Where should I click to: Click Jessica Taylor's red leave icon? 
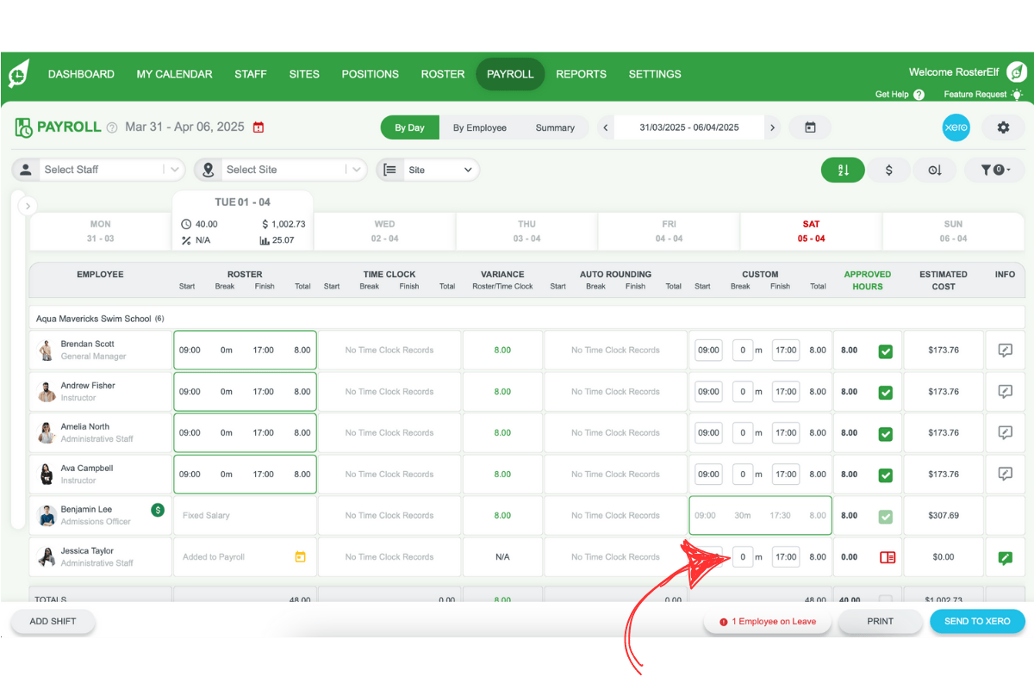coord(887,557)
